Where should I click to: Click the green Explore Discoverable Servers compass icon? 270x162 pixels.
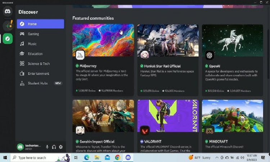8,39
